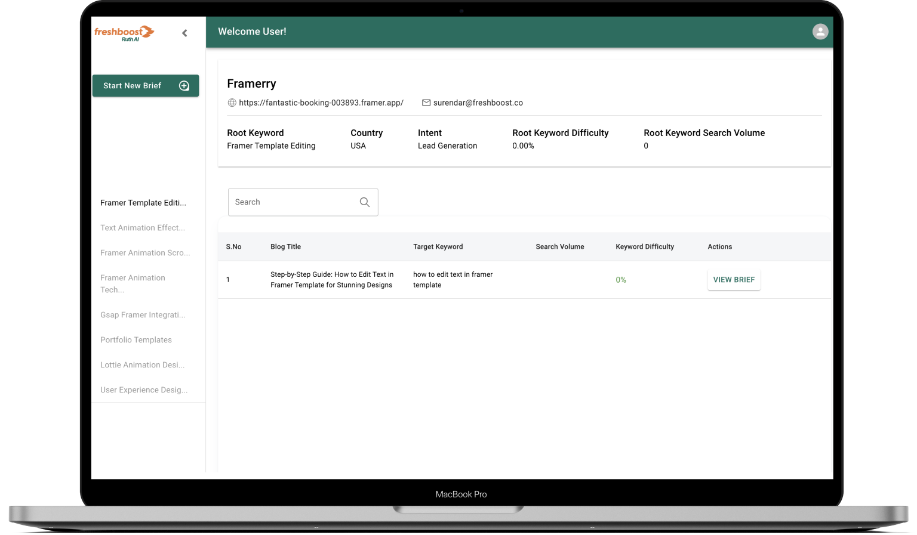Select Text Animation Effect... in sidebar

pyautogui.click(x=143, y=228)
